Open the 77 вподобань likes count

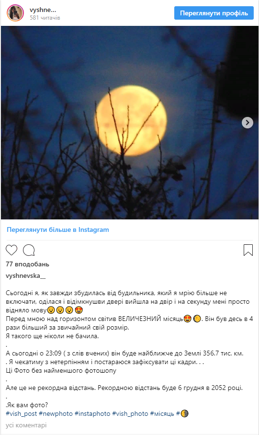27,264
